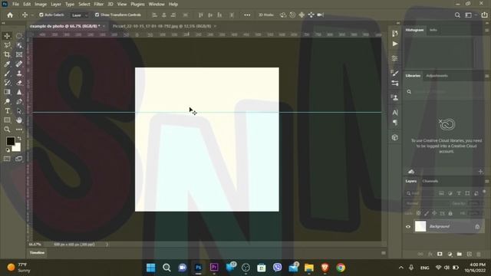
Task: Click the Delete layer trash icon
Action: pyautogui.click(x=479, y=254)
